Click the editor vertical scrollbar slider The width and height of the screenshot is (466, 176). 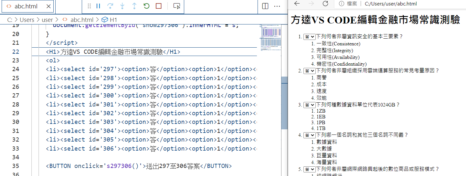pyautogui.click(x=284, y=103)
